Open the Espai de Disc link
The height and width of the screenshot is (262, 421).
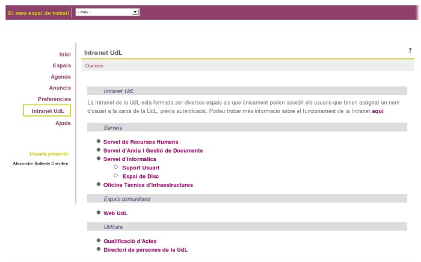[141, 177]
